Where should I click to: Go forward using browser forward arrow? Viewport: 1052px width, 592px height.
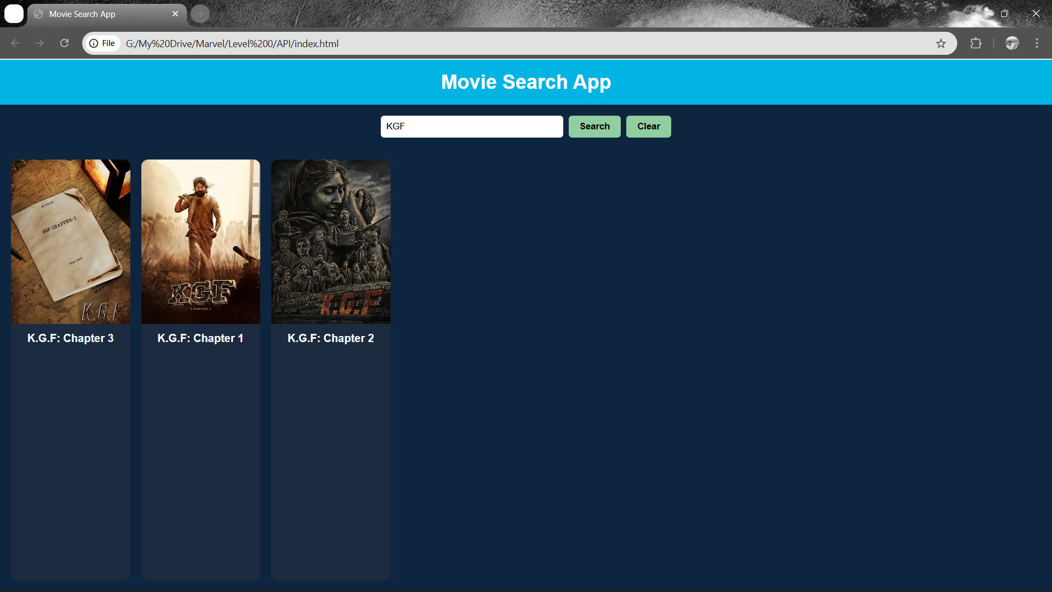[x=39, y=43]
